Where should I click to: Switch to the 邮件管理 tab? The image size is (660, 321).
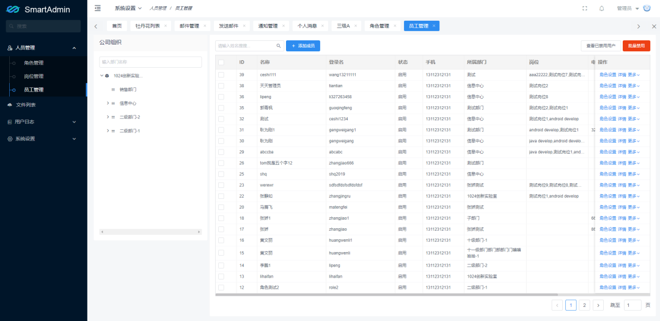pyautogui.click(x=189, y=26)
